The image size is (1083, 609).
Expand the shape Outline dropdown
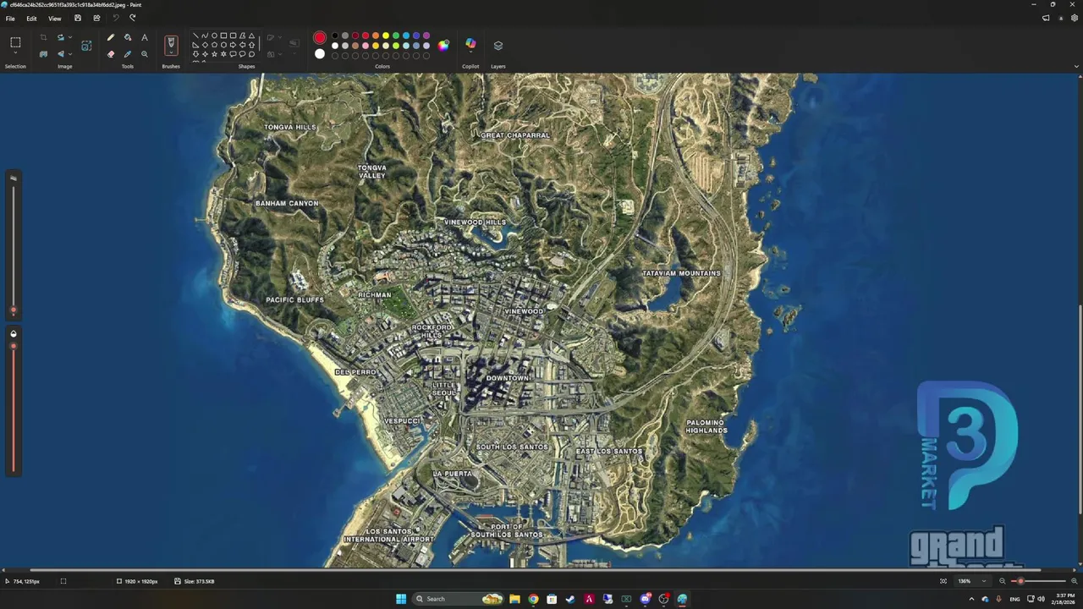pos(280,37)
